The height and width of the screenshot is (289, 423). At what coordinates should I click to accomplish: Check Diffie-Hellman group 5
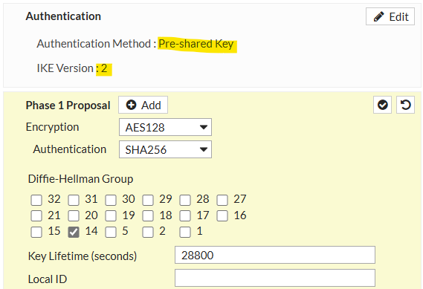(111, 232)
